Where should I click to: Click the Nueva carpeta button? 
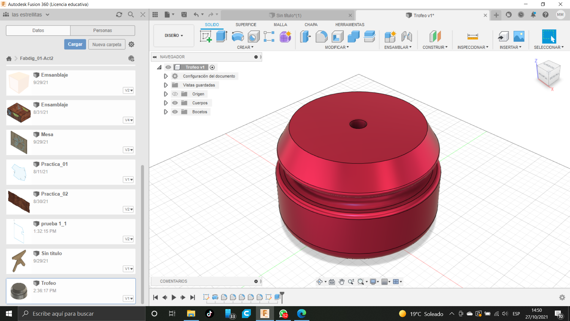coord(107,44)
